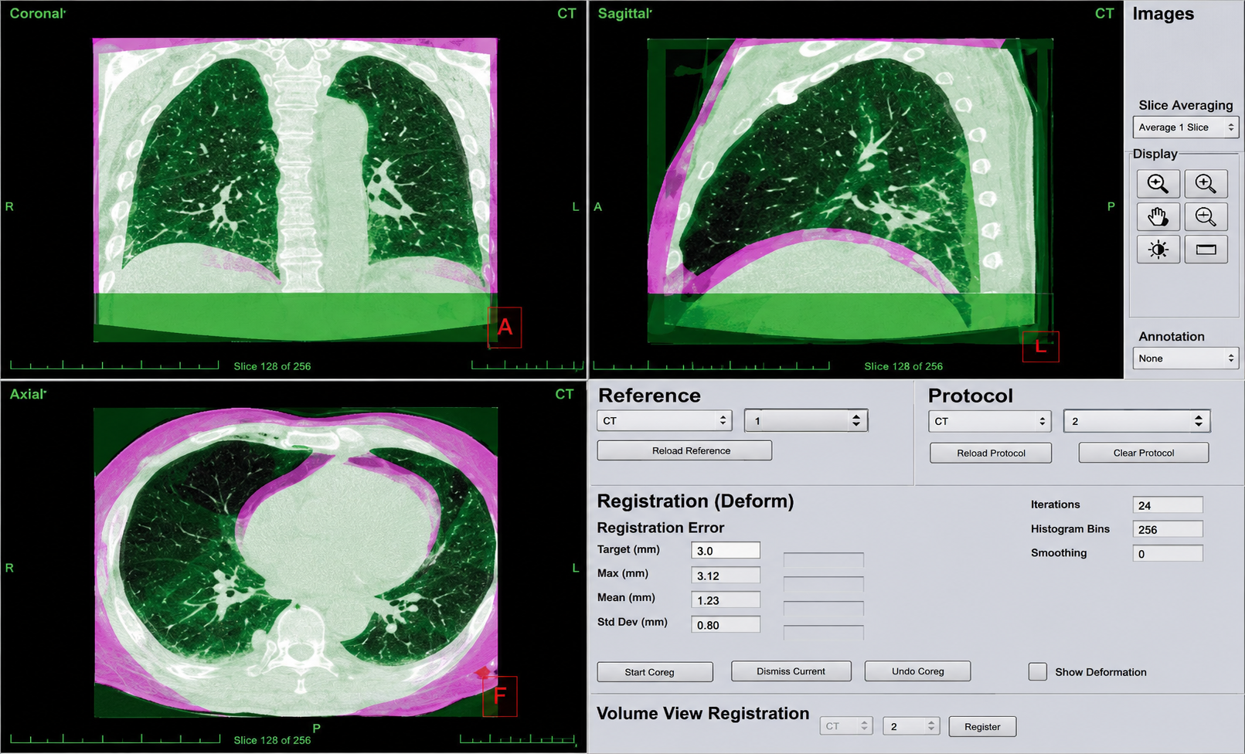Open the Reference series number dropdown

(806, 421)
